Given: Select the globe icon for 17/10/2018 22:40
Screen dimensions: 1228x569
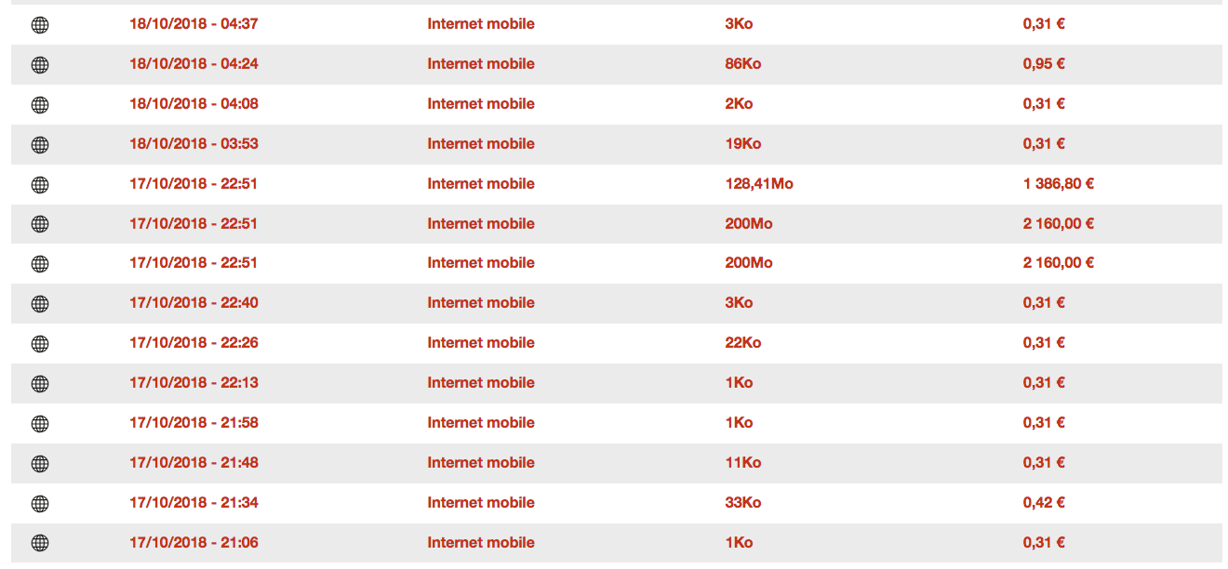Looking at the screenshot, I should (40, 304).
